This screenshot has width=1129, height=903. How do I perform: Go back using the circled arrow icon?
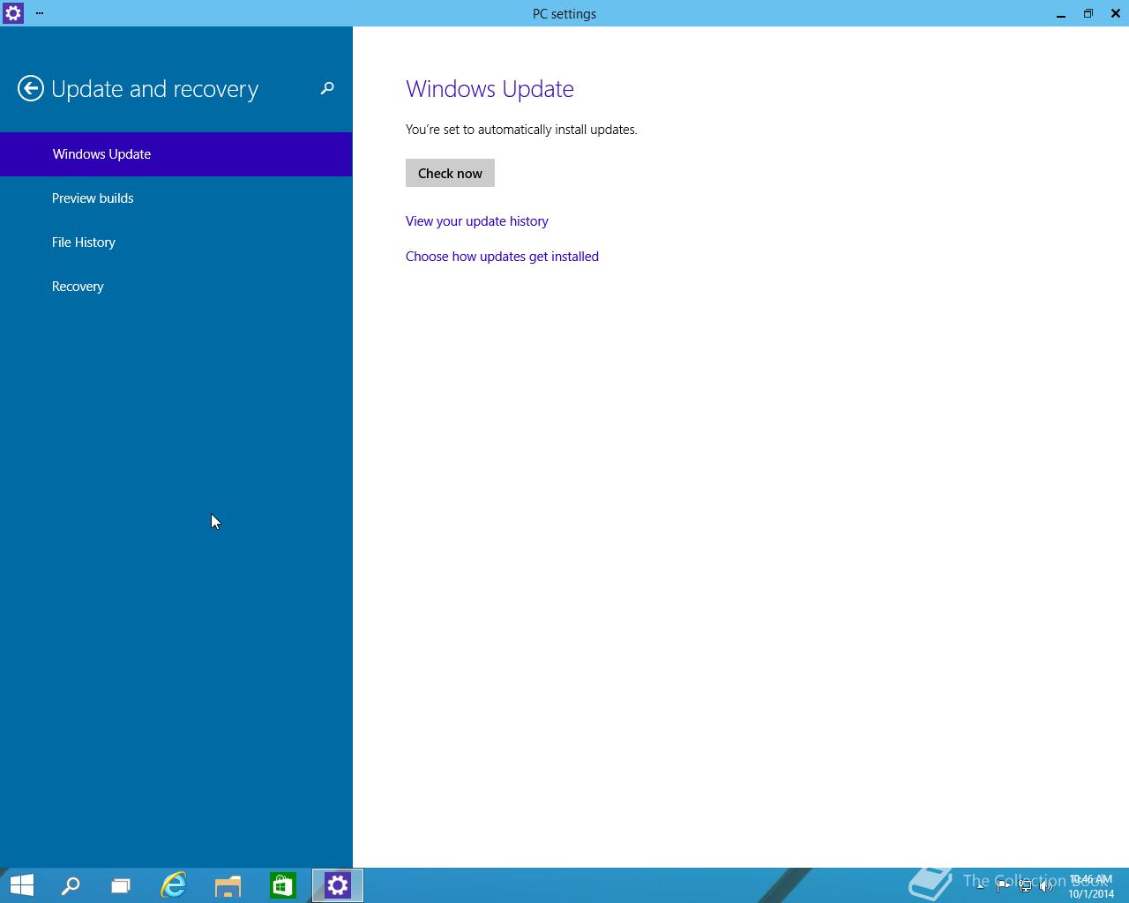click(x=31, y=88)
